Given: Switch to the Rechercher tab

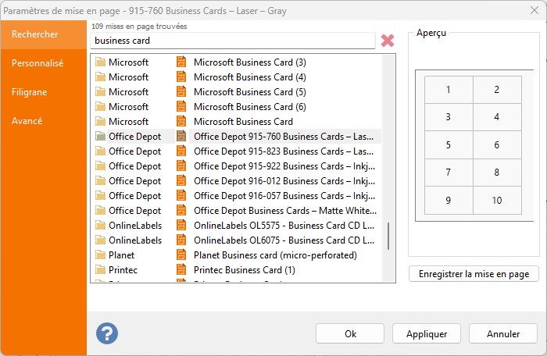Looking at the screenshot, I should coord(43,34).
